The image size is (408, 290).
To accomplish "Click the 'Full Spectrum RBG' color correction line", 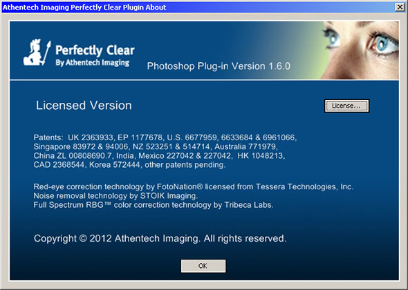I will pos(154,205).
